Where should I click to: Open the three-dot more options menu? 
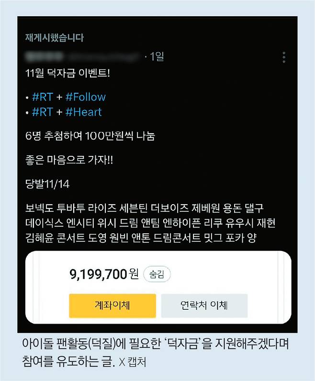tap(284, 57)
